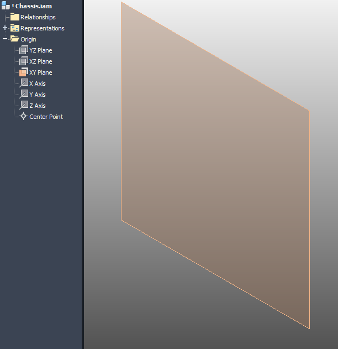Select X Axis in browser tree
The image size is (338, 349).
[38, 84]
